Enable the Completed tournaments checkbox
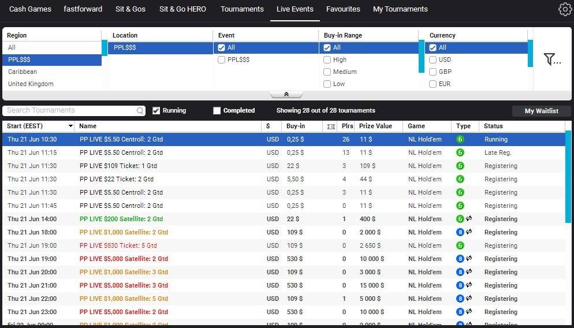Screen dimensions: 574x328 tap(217, 111)
